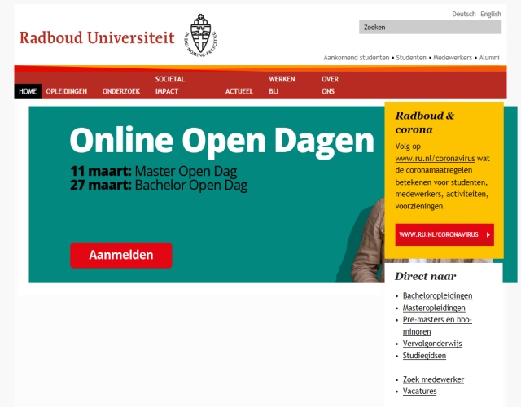Open Zoek medewerker link
This screenshot has width=521, height=407.
point(433,379)
